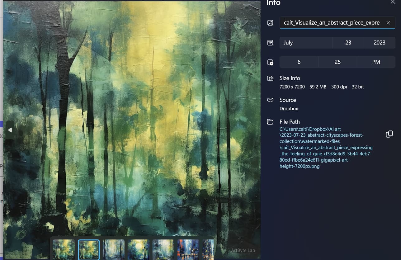Clear the filename field with its X
Viewport: 401px width, 260px height.
pos(388,23)
